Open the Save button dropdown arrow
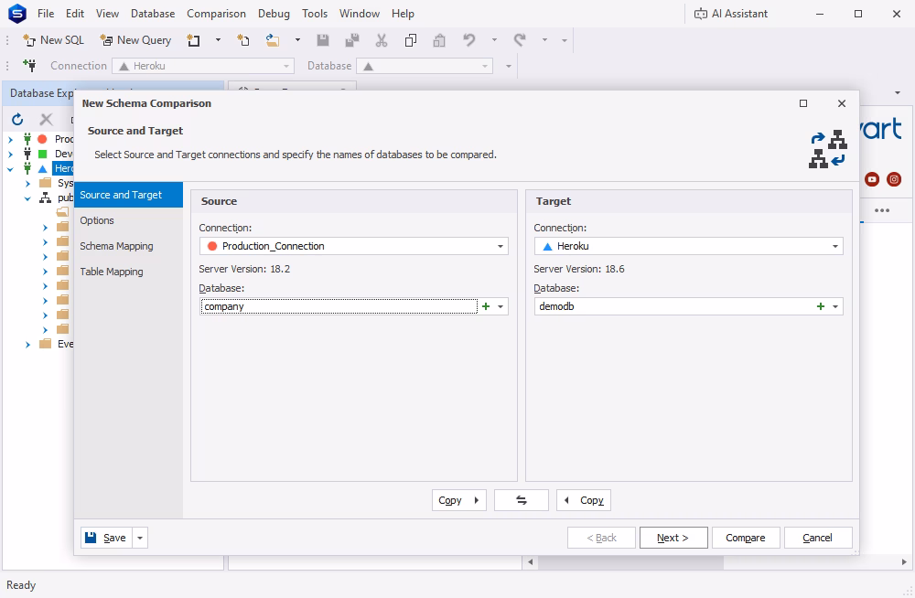The image size is (915, 598). click(x=140, y=538)
